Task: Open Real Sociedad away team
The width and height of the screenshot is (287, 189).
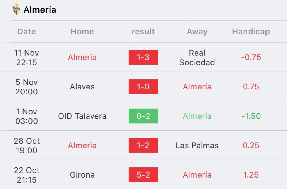Action: click(197, 58)
